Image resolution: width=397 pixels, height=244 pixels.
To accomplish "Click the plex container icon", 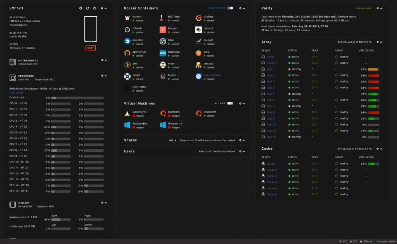I will [x=127, y=65].
